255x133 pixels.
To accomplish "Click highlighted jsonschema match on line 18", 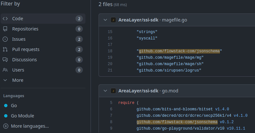I will coord(179,51).
